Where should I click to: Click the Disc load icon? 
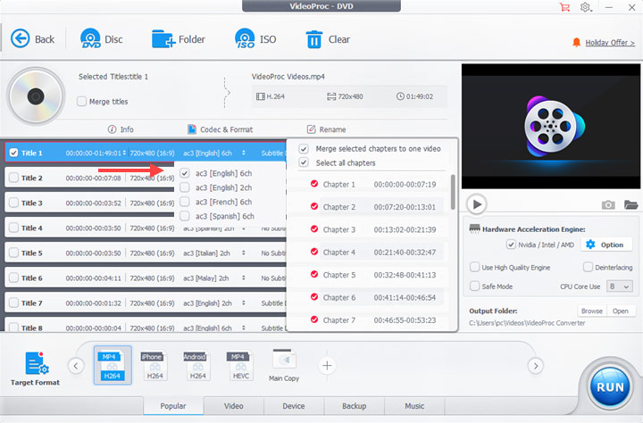[91, 38]
